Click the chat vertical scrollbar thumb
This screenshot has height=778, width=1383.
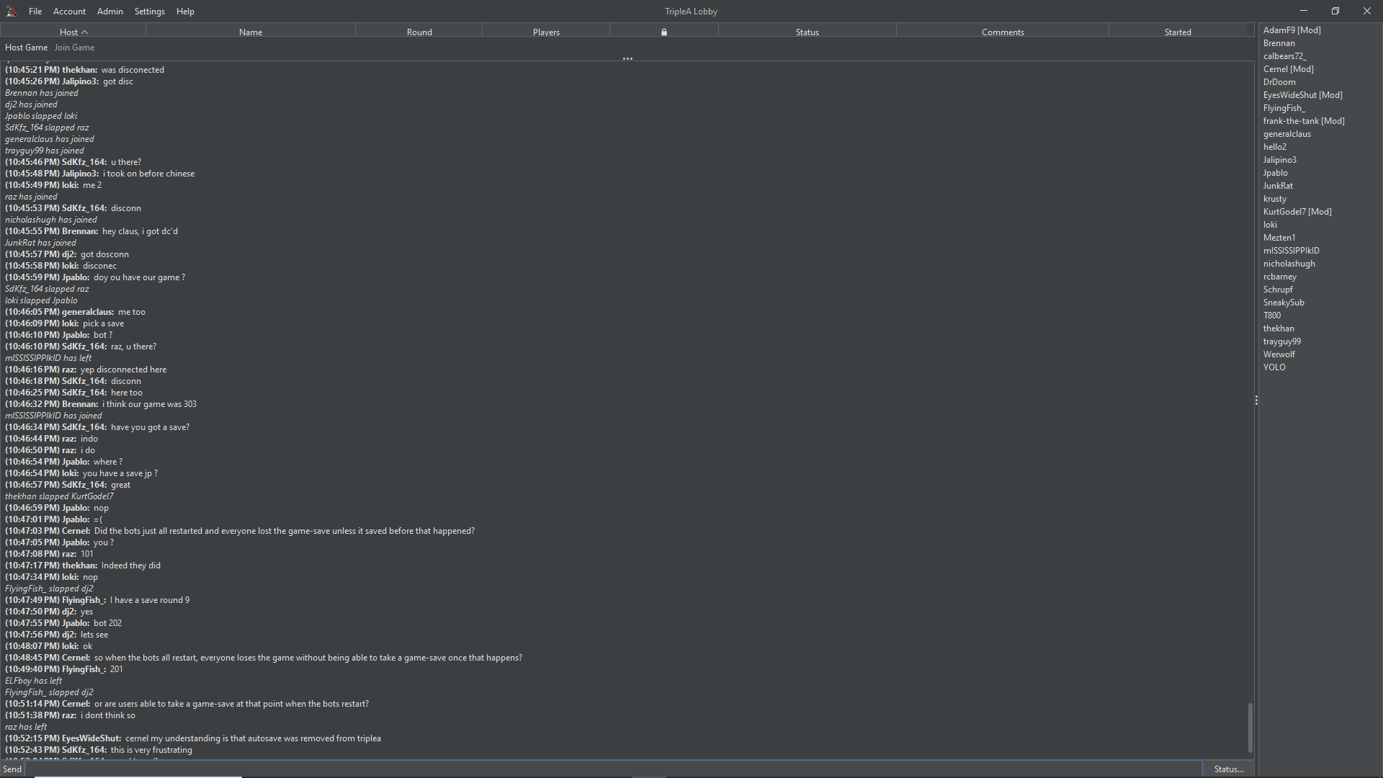(x=1250, y=728)
